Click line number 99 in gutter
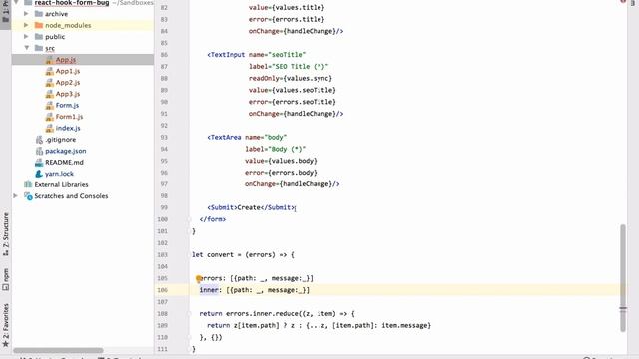639x359 pixels. tap(164, 207)
